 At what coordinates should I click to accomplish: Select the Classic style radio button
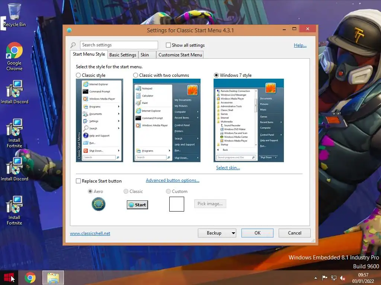(x=78, y=75)
